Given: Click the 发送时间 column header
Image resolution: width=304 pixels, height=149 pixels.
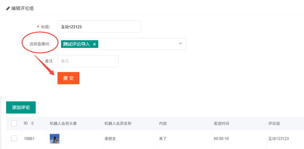Looking at the screenshot, I should coord(221,123).
